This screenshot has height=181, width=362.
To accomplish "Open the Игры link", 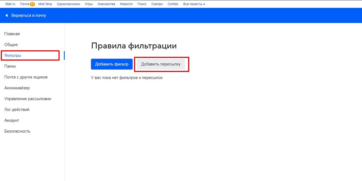I will (x=89, y=4).
